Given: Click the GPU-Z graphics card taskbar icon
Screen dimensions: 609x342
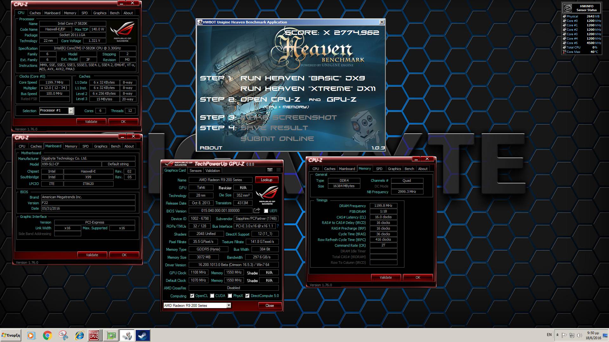Looking at the screenshot, I should point(111,335).
